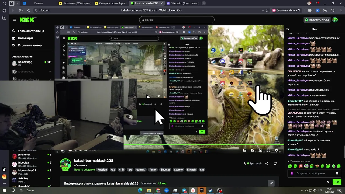345x194 pixels.
Task: Open the biboolya channel in sidebar
Action: [x=32, y=164]
